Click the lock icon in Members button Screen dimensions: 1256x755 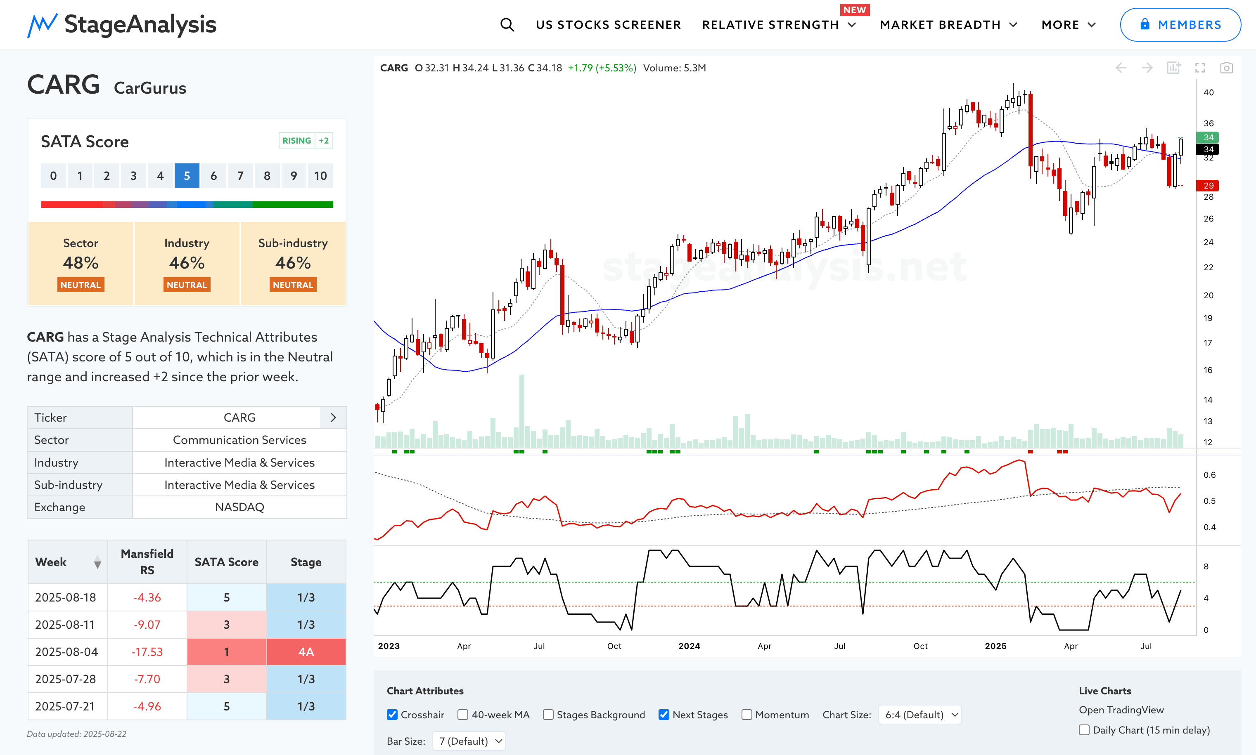[1145, 24]
